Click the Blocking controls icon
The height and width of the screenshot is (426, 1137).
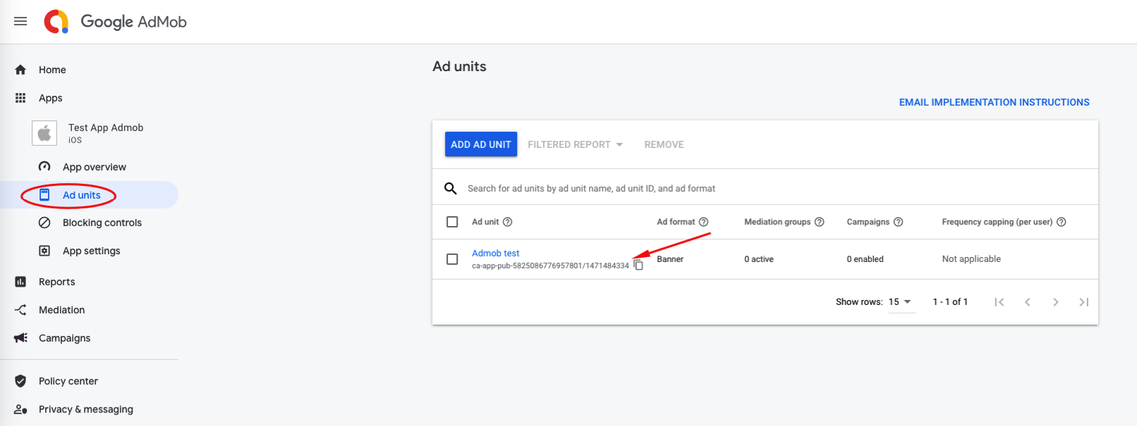[44, 223]
